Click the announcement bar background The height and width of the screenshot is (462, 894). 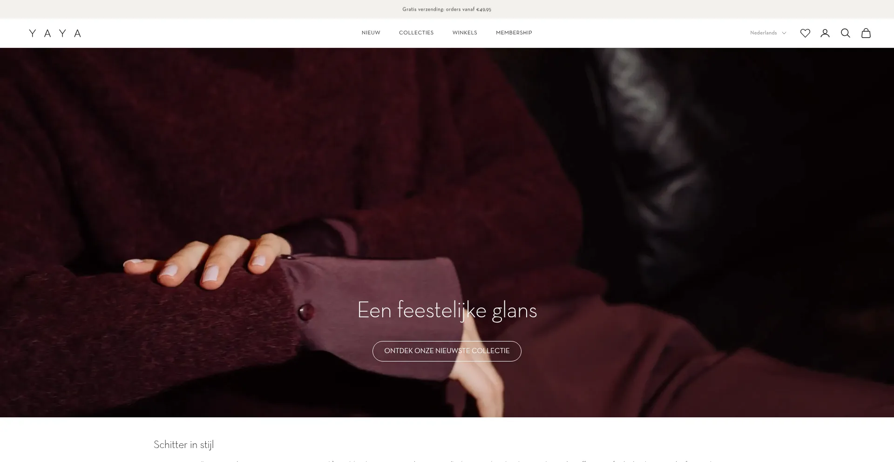[x=186, y=9]
